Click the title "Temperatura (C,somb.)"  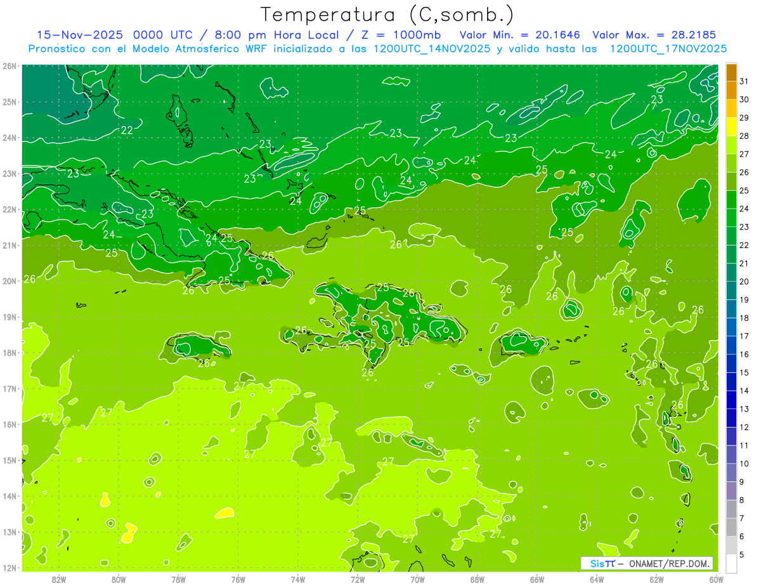pyautogui.click(x=387, y=15)
